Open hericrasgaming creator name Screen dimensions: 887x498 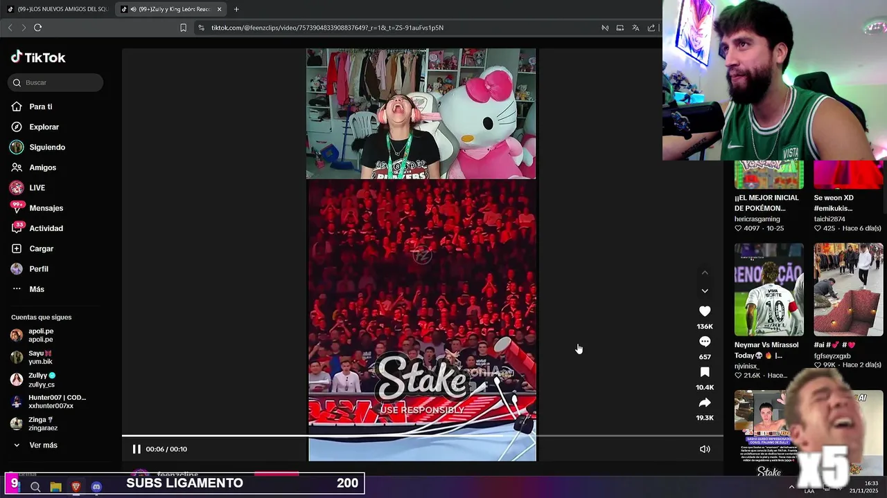tap(757, 219)
